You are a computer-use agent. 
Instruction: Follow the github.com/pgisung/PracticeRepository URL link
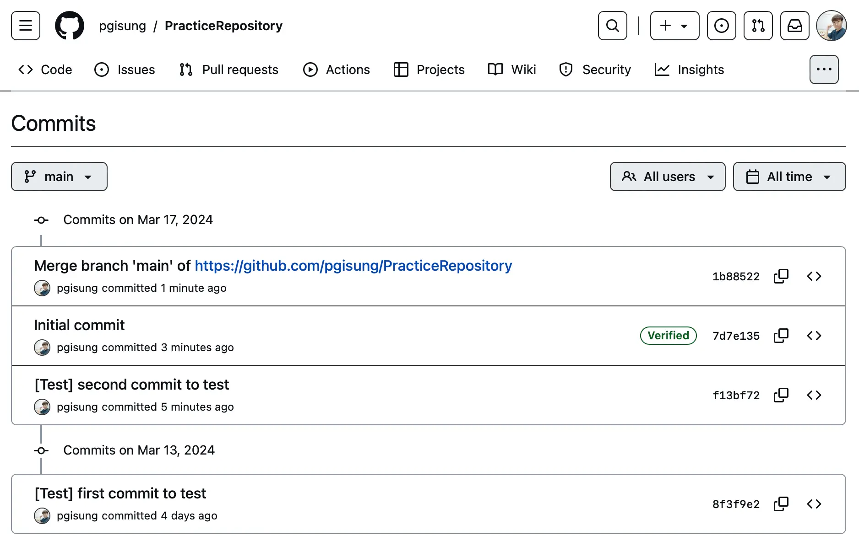353,266
